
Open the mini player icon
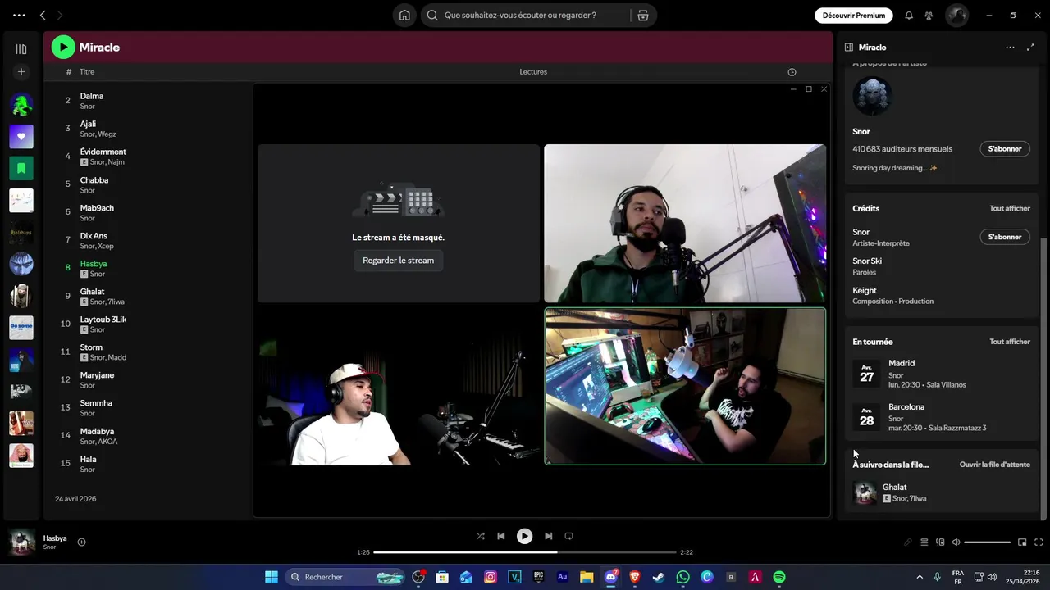tap(1022, 542)
